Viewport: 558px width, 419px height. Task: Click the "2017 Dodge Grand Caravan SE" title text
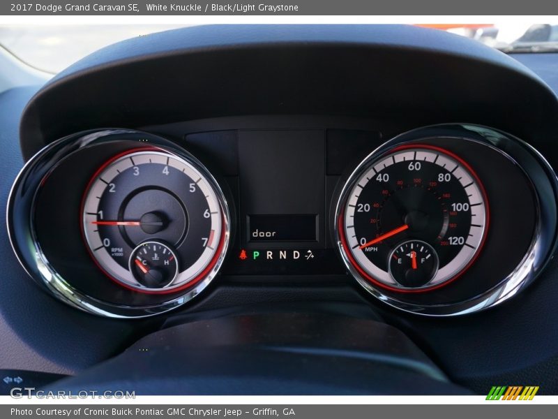(75, 7)
